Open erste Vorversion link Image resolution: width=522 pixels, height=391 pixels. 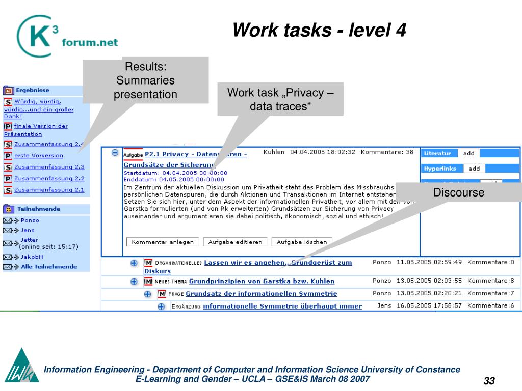pos(39,156)
